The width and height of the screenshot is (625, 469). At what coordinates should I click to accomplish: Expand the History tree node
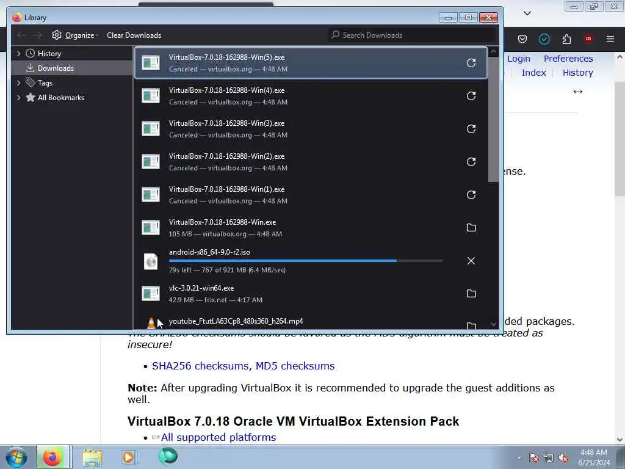(x=18, y=54)
